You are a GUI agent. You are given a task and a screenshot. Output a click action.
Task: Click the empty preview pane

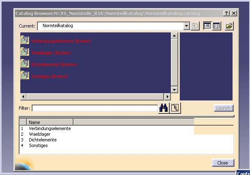(x=206, y=66)
